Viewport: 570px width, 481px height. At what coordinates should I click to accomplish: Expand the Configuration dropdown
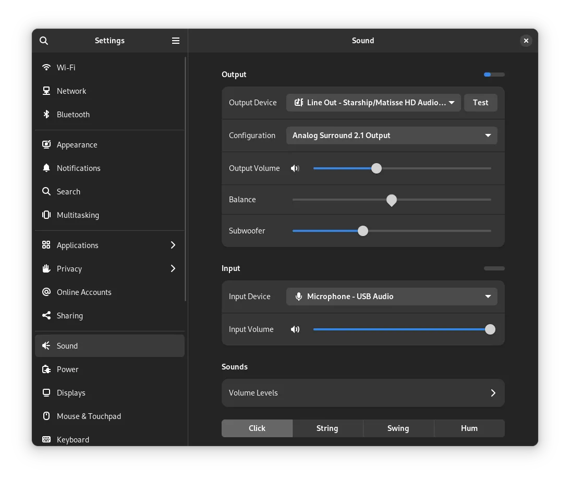[x=391, y=135]
